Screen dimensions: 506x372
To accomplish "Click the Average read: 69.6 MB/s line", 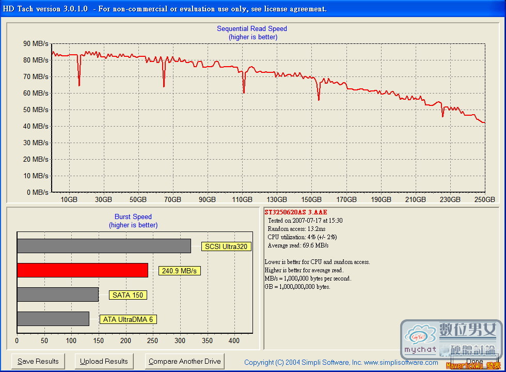I will pyautogui.click(x=298, y=245).
